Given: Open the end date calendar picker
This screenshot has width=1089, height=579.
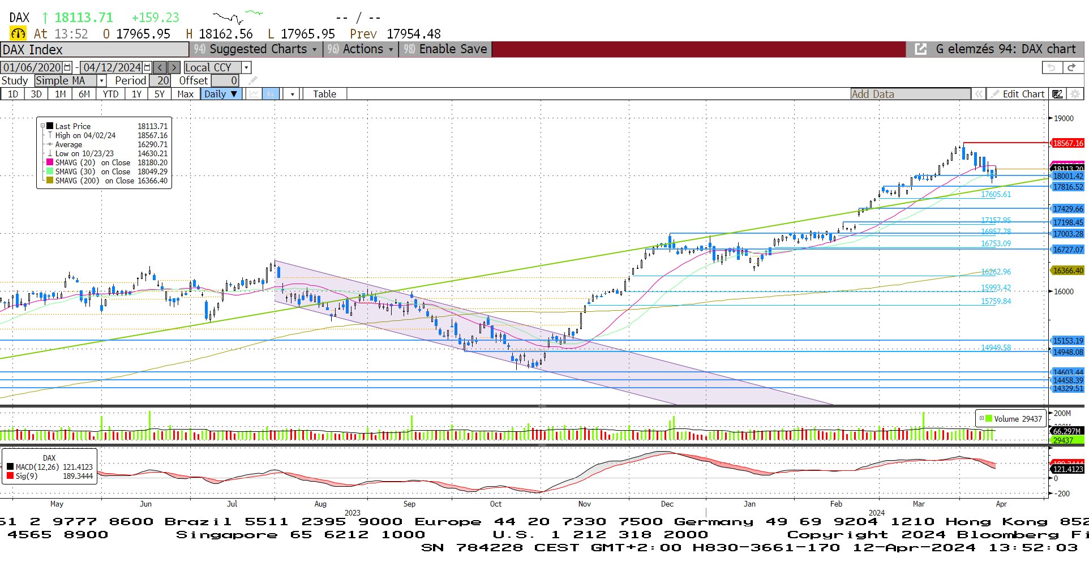Looking at the screenshot, I should pos(148,67).
